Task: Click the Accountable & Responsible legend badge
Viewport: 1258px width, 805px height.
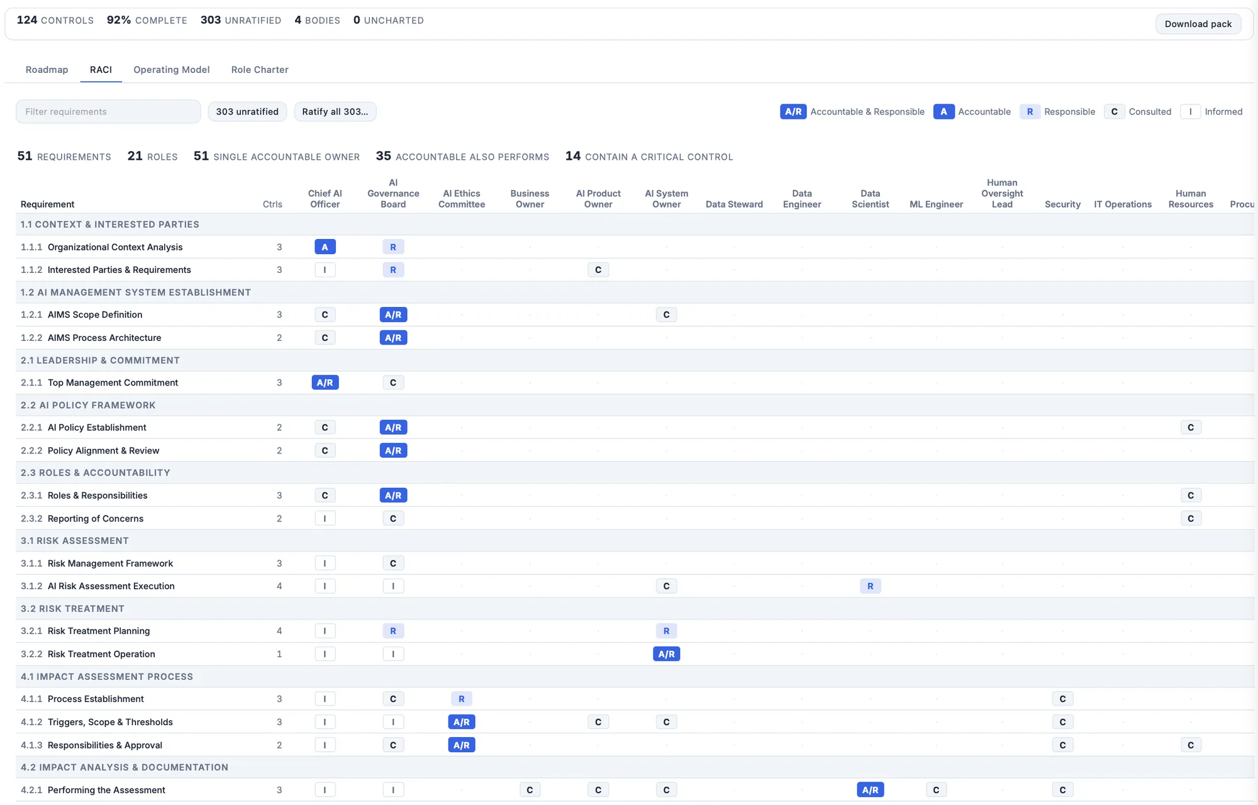Action: [x=793, y=111]
